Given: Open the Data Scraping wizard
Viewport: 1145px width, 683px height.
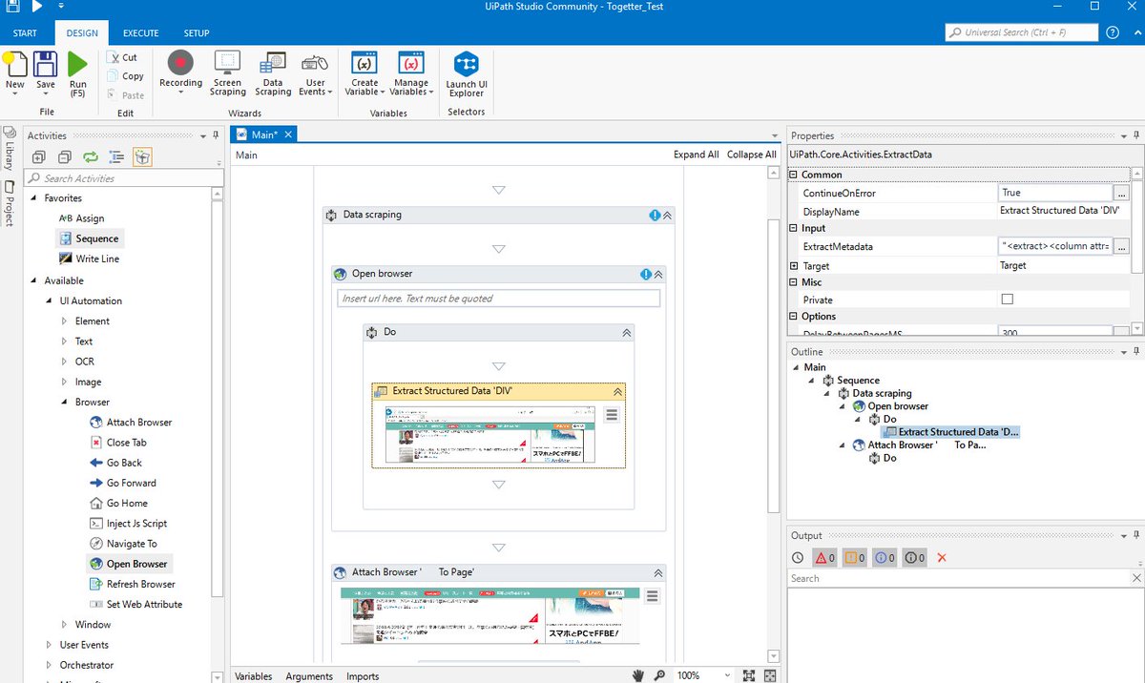Looking at the screenshot, I should [x=273, y=73].
